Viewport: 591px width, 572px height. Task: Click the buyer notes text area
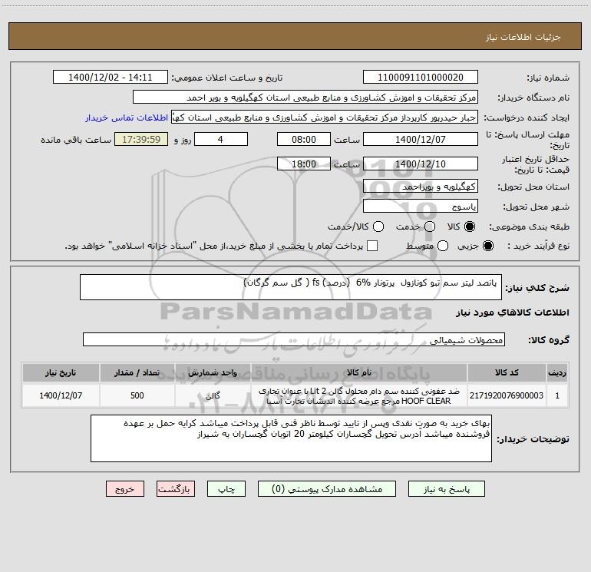[291, 438]
